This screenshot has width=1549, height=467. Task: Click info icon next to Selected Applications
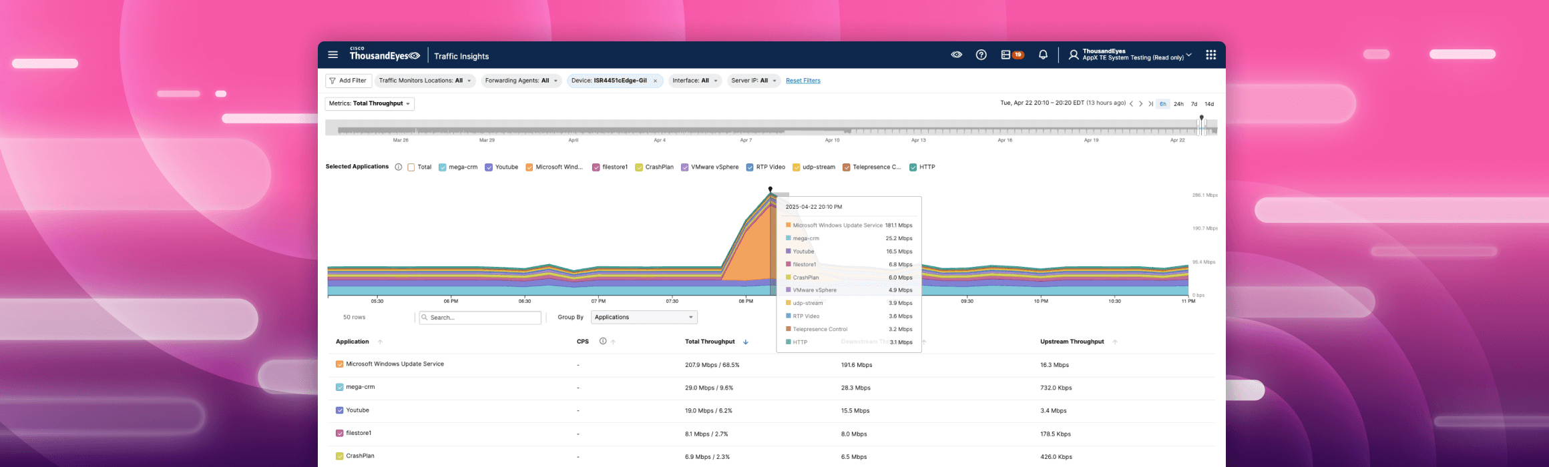pos(399,167)
